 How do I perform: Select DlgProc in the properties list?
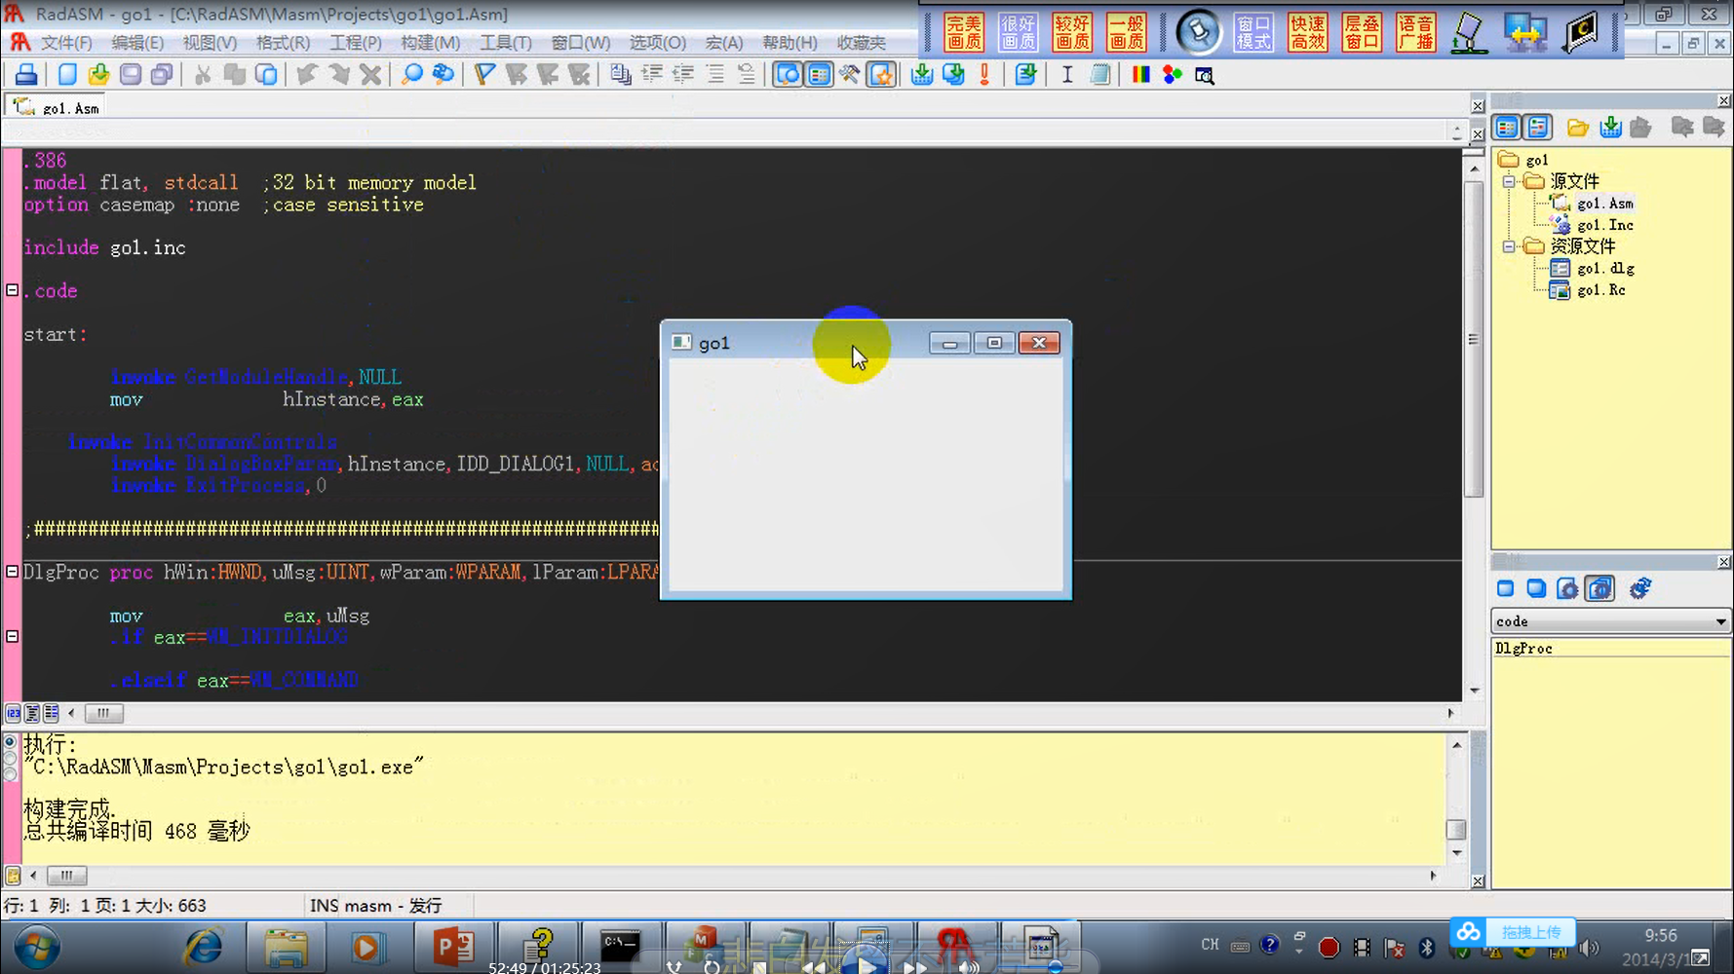pyautogui.click(x=1523, y=649)
